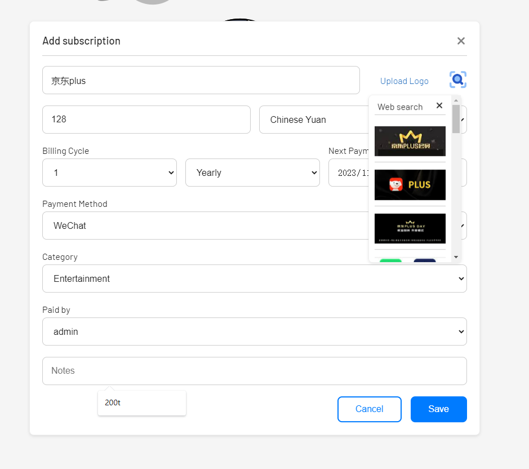529x469 pixels.
Task: Pick the PLUS DAY black banner image
Action: [x=410, y=228]
